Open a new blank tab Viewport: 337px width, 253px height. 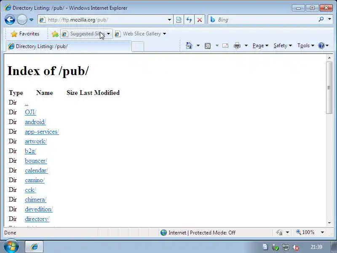(138, 47)
